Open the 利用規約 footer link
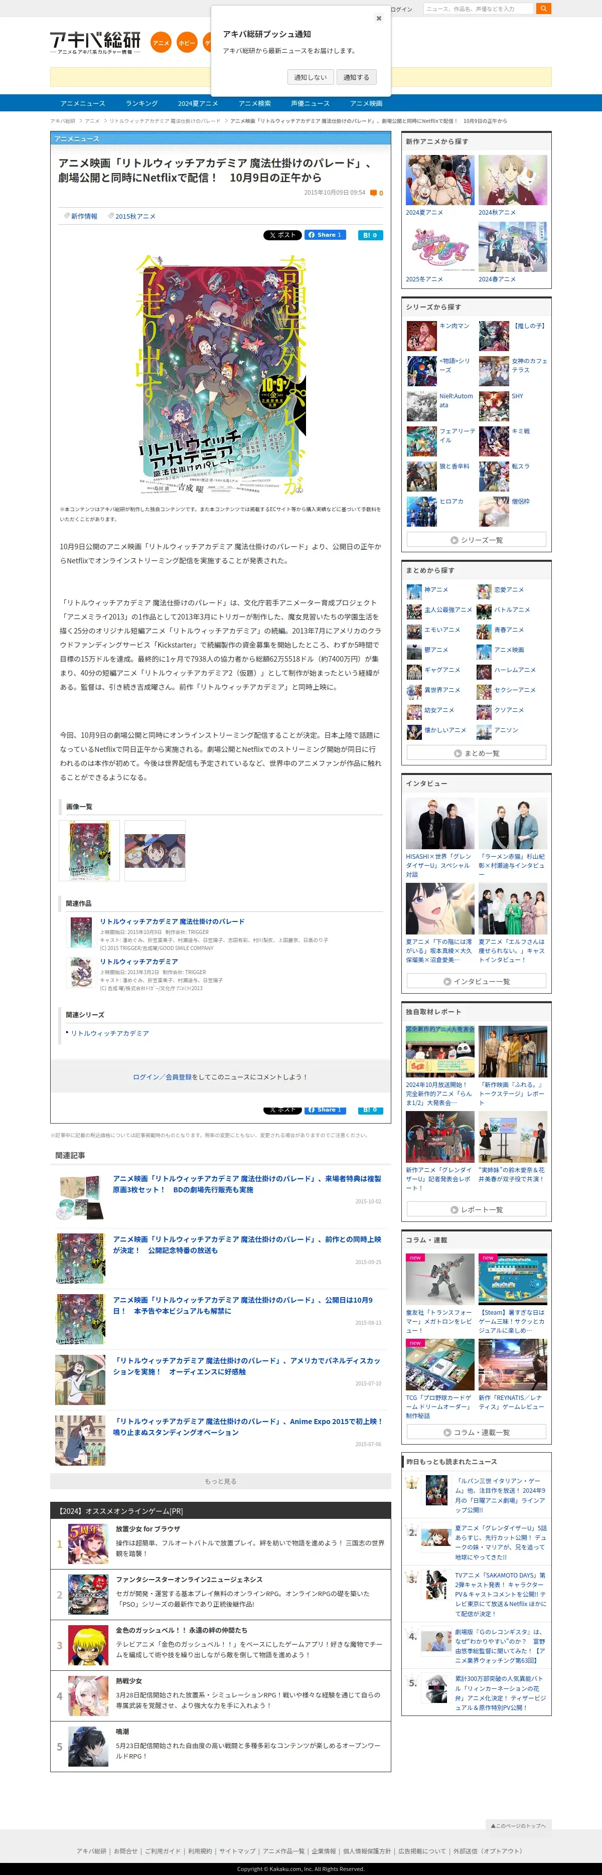 coord(200,1850)
